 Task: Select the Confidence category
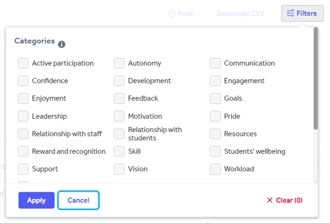[23, 81]
